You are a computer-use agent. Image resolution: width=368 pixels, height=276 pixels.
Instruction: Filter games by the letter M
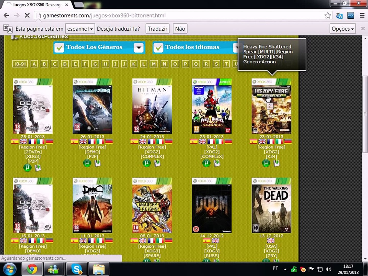[x=154, y=64]
